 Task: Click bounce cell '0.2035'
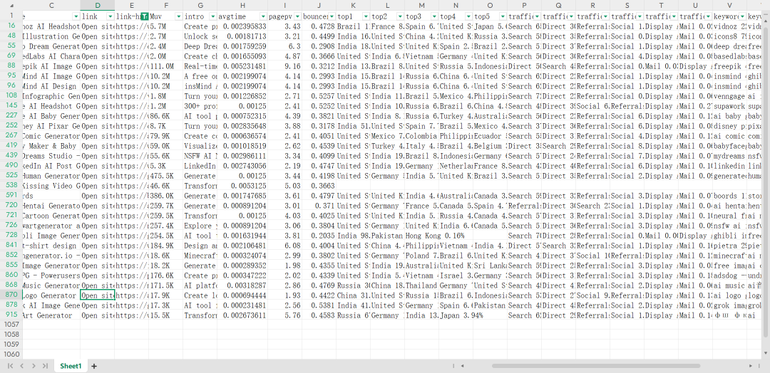(x=319, y=236)
